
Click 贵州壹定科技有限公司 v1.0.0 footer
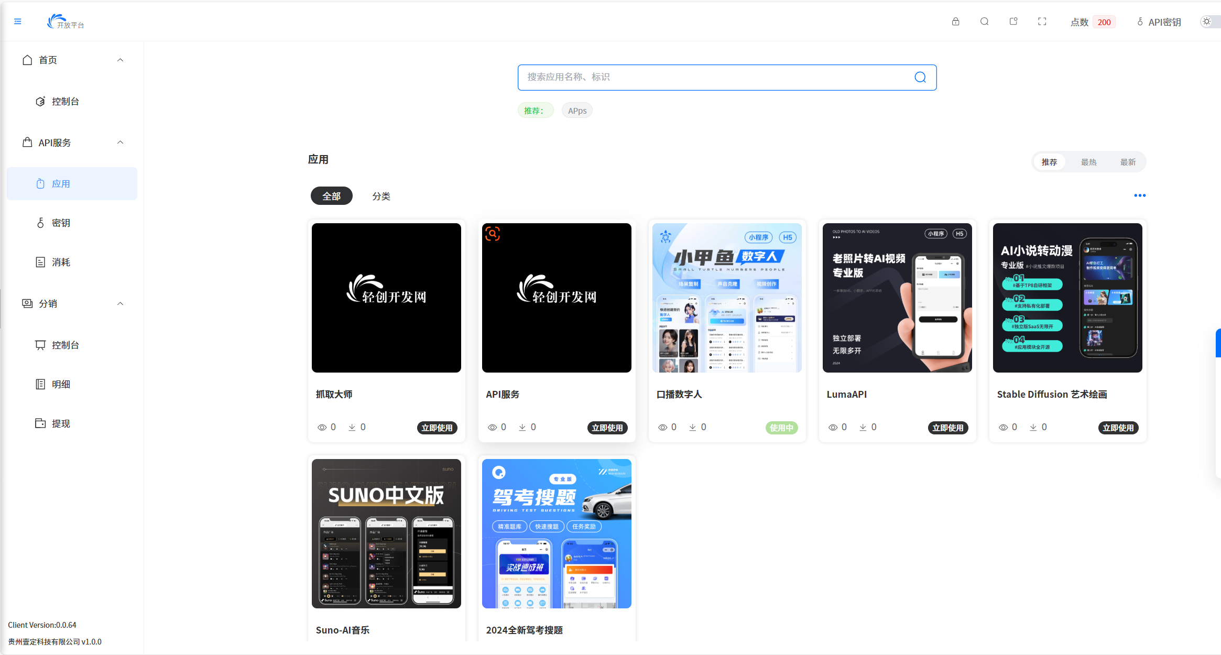(x=54, y=641)
